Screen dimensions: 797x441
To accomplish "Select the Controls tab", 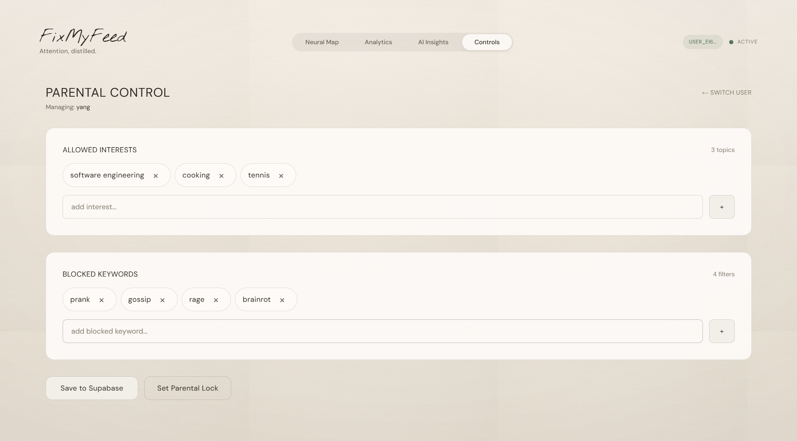I will (487, 42).
